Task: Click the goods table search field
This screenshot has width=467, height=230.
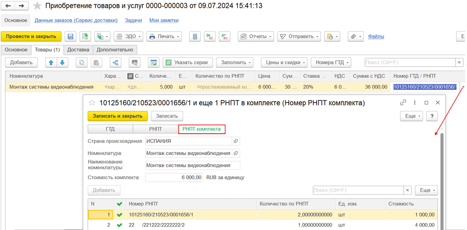Action: (x=410, y=63)
